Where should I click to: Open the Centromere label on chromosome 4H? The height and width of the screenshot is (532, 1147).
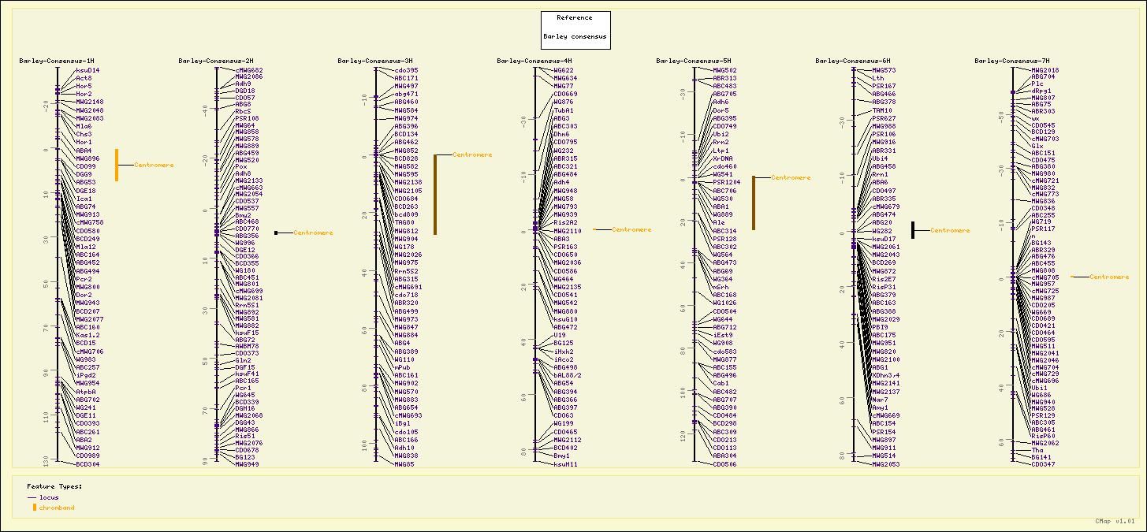pos(631,230)
